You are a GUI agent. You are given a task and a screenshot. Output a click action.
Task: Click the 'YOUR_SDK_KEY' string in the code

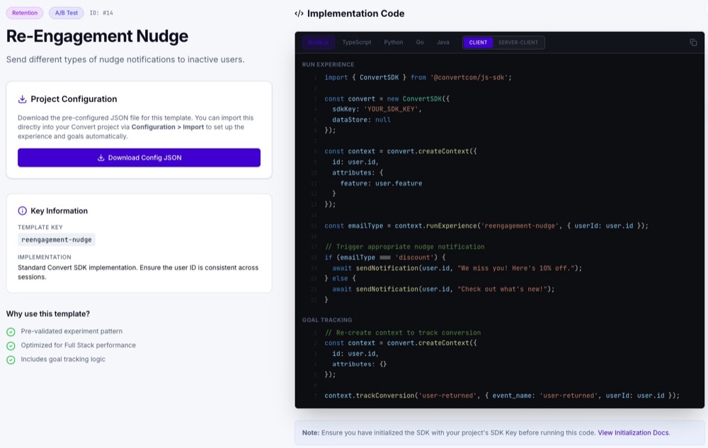[x=392, y=109]
